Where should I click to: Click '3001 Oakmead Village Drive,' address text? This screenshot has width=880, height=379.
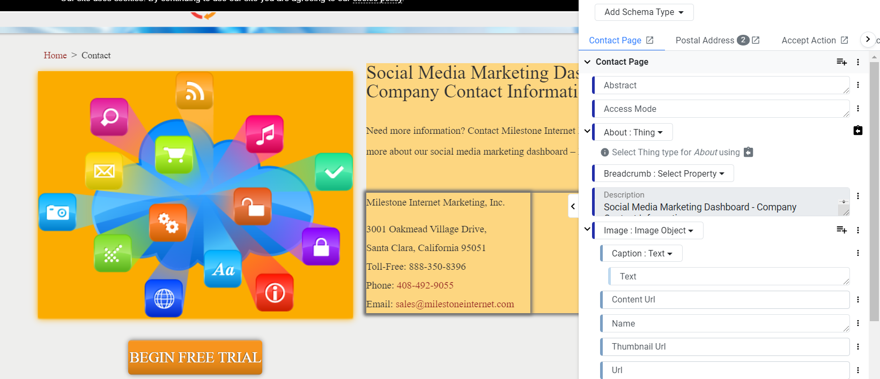tap(426, 229)
